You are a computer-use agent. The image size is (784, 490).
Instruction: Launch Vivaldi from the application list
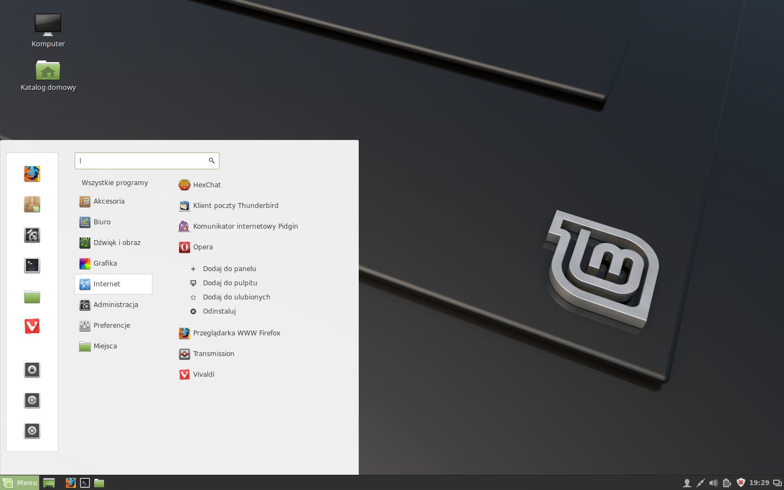coord(197,375)
